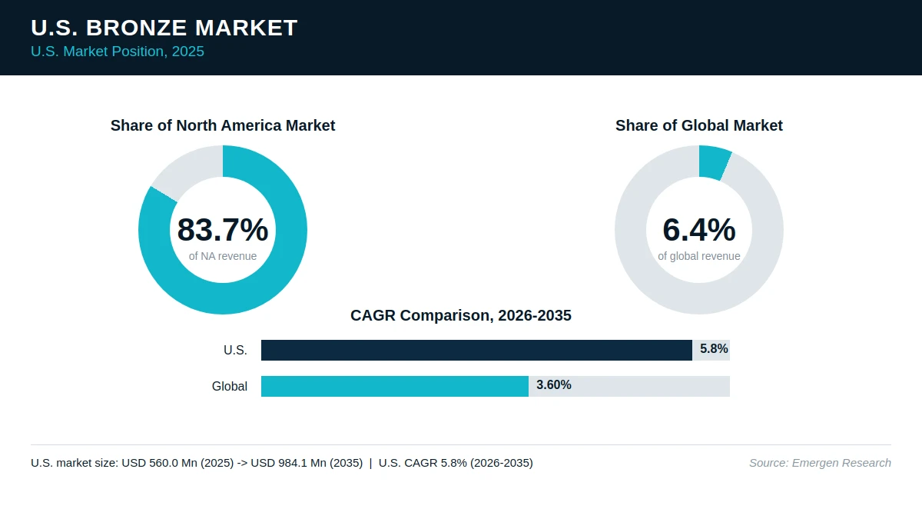Select the teal segment of North America donut
The width and height of the screenshot is (922, 519).
tap(223, 298)
